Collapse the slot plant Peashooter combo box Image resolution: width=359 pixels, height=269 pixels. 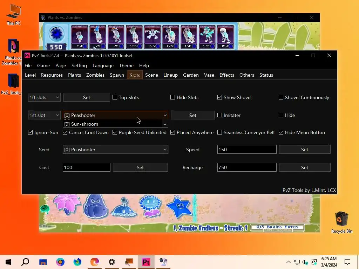[x=115, y=115]
